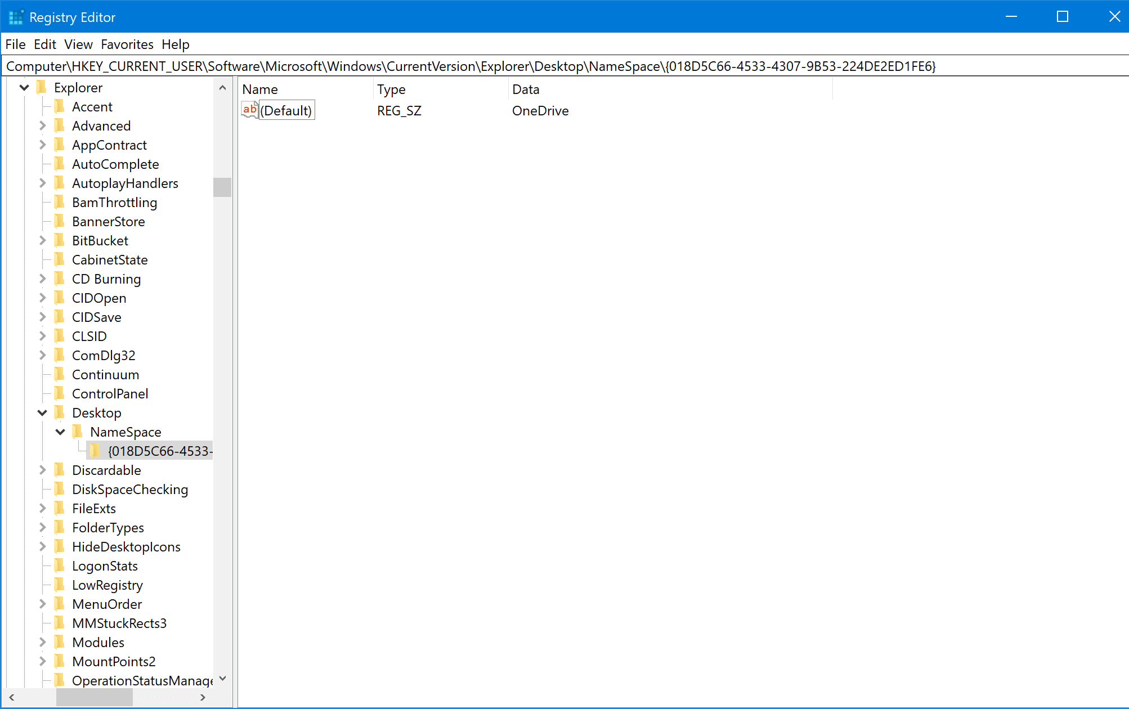Click the horizontal scrollbar thumb of tree pane

coord(94,697)
